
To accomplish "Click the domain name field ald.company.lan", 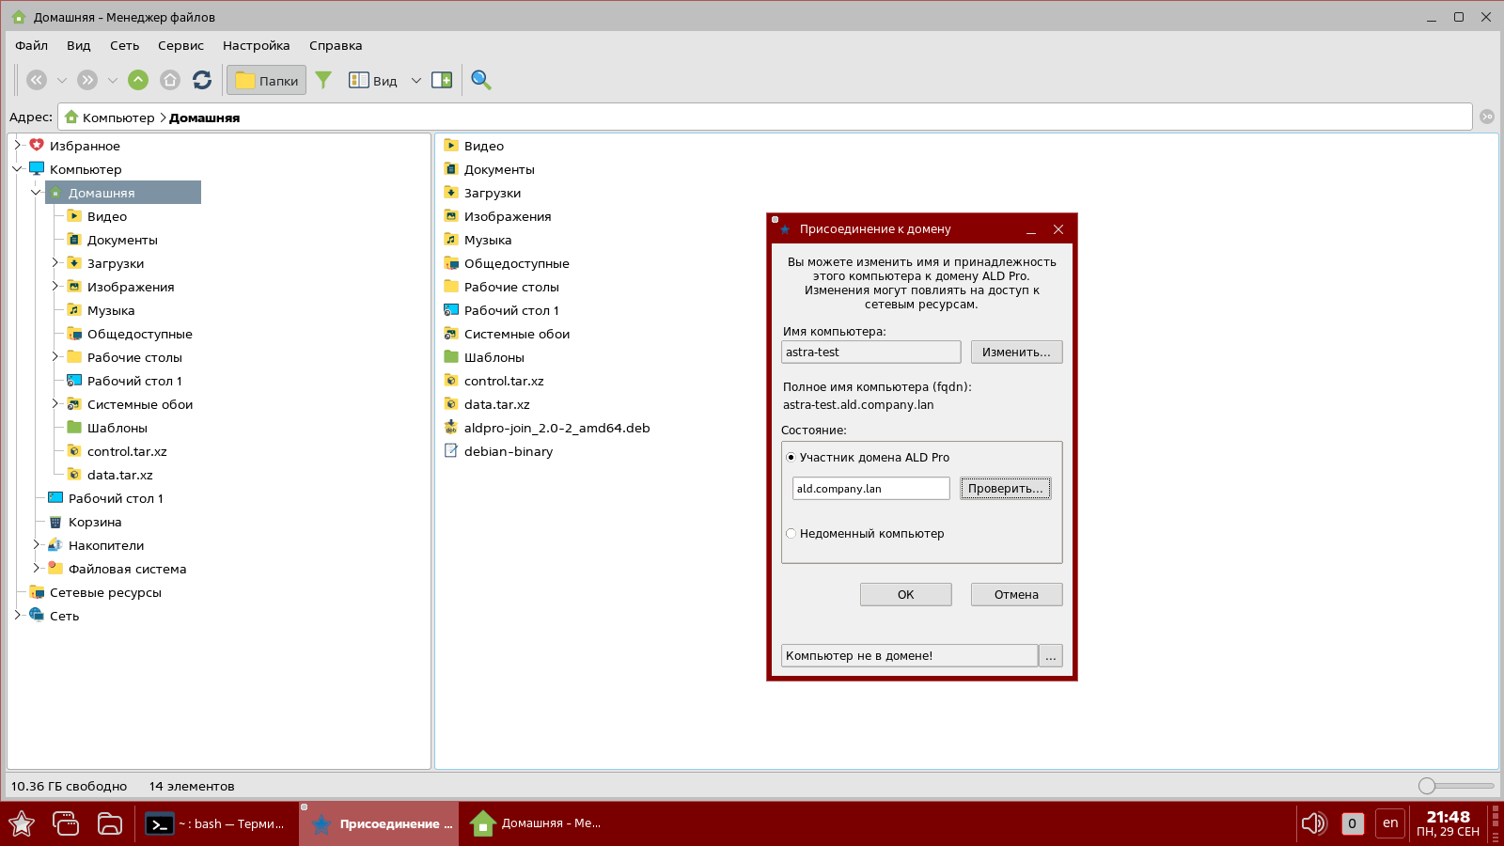I will click(x=870, y=489).
